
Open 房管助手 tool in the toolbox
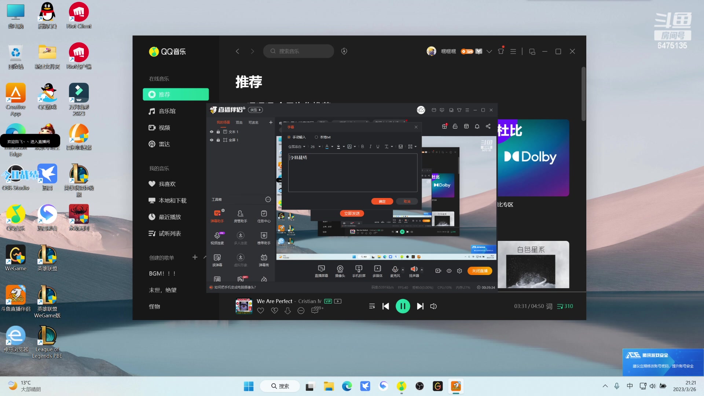click(x=241, y=216)
